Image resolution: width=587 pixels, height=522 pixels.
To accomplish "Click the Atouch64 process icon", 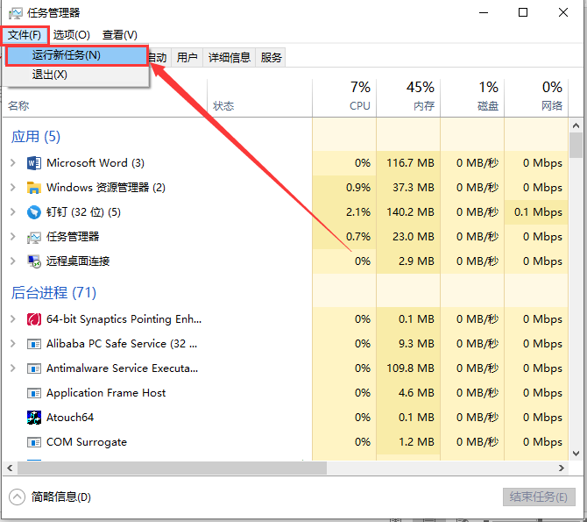I will [34, 418].
